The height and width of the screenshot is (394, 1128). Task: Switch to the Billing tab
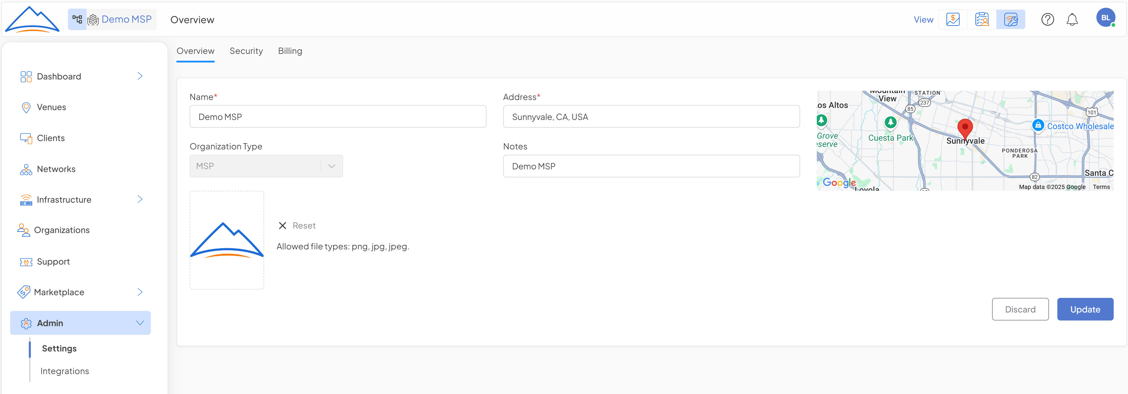coord(290,51)
